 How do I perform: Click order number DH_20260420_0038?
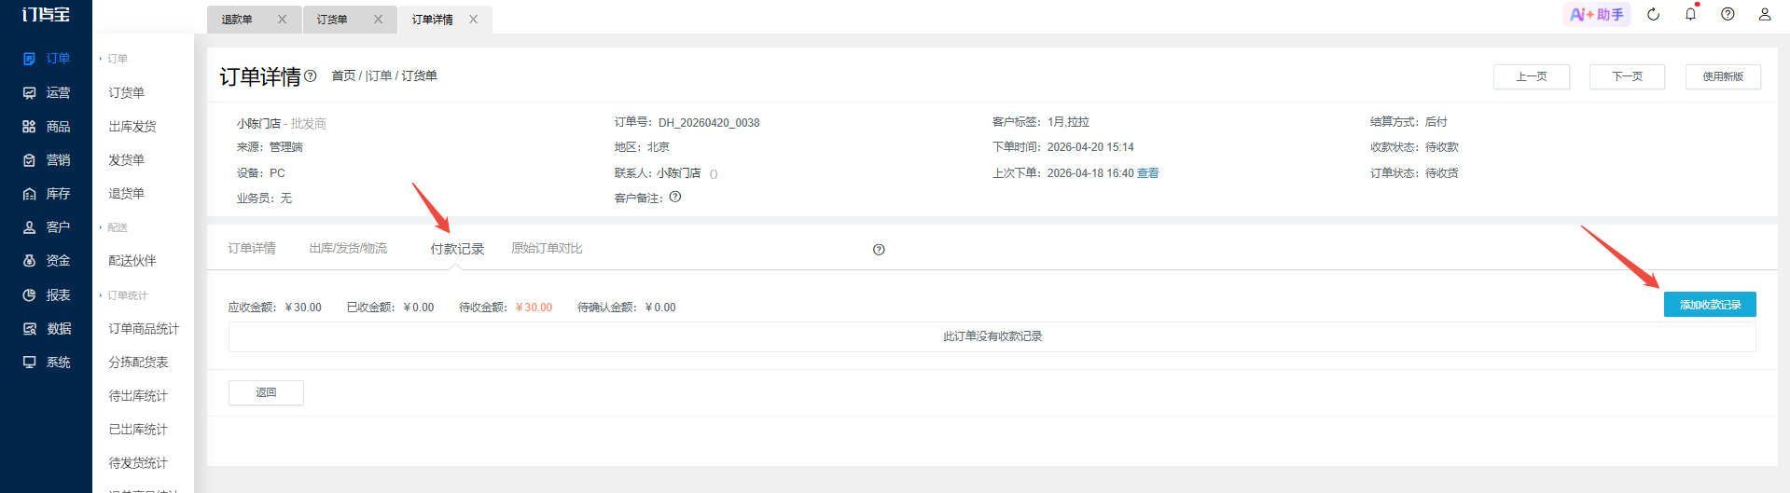709,123
